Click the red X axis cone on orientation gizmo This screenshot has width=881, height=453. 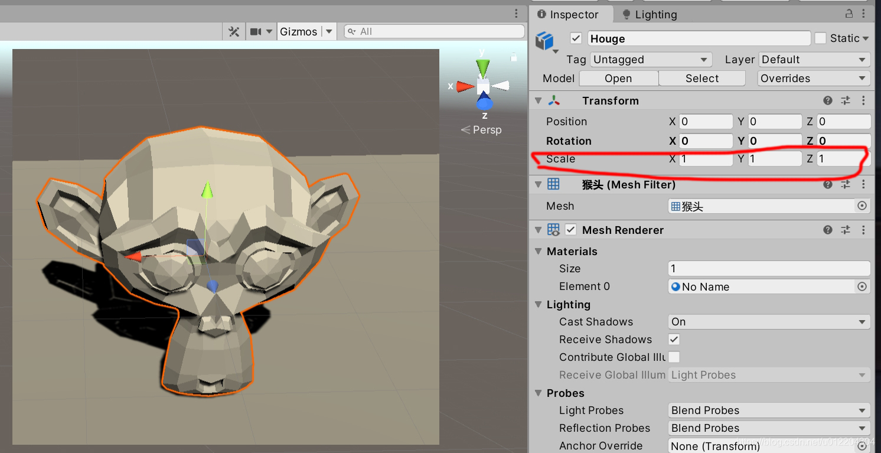[x=465, y=87]
